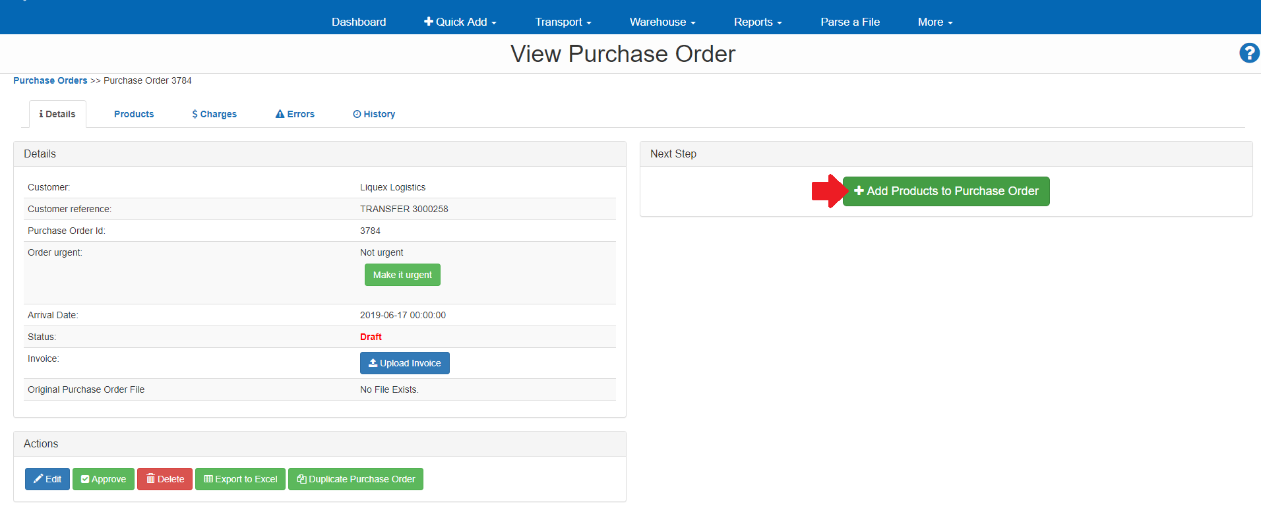Click Upload Invoice button
The width and height of the screenshot is (1261, 510).
404,363
